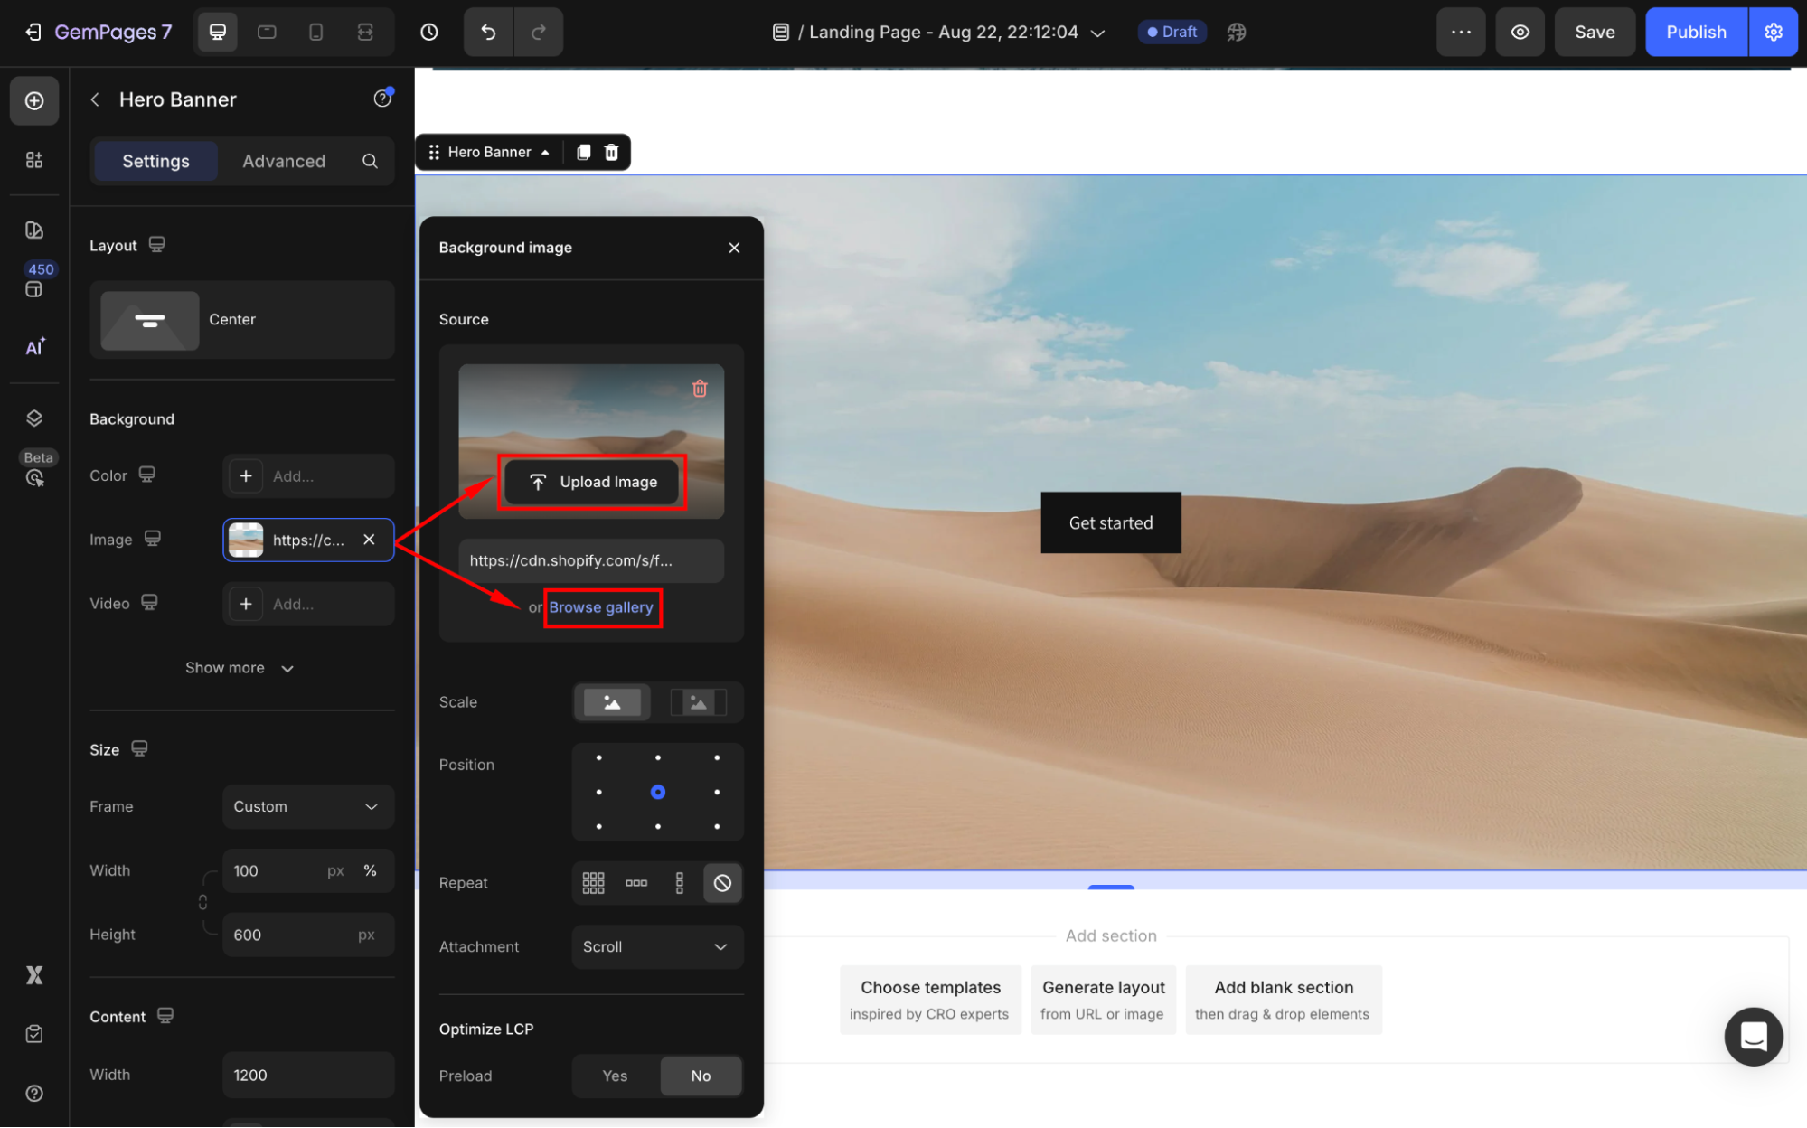Select the Settings tab
The image size is (1807, 1128).
(x=155, y=161)
